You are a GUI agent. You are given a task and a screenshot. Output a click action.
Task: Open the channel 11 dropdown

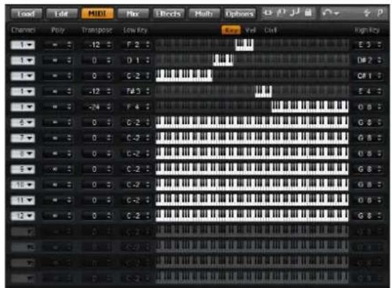(x=23, y=200)
